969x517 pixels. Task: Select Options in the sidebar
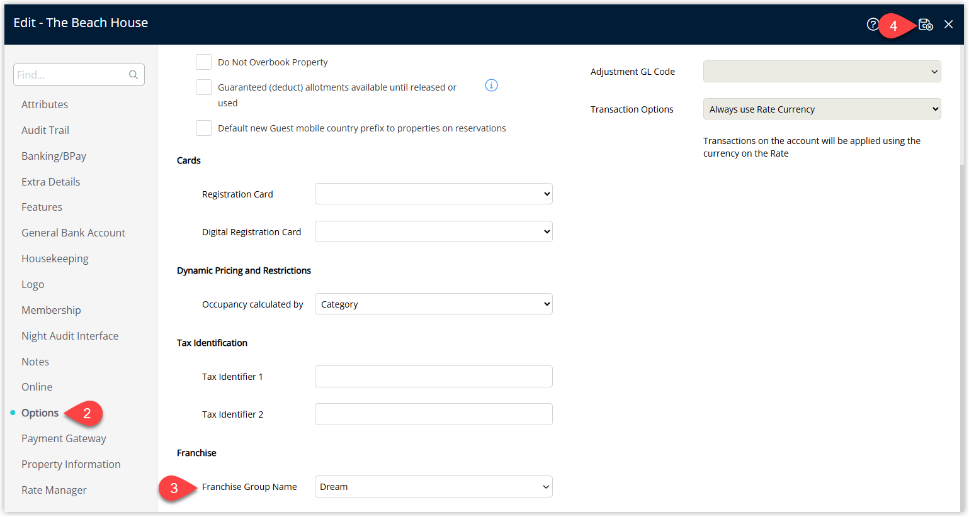click(x=40, y=413)
